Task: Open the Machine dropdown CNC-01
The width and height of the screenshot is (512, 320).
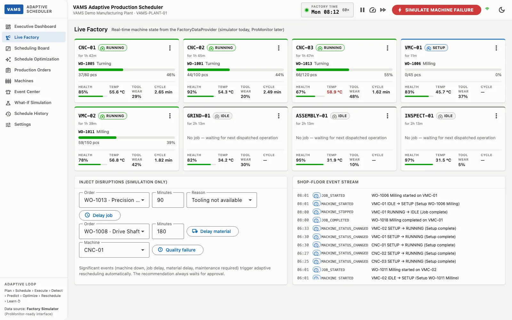Action: click(114, 250)
